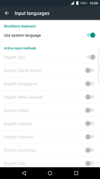This screenshot has height=179, width=100.
Task: Enable the English (India) switch
Action: coord(90,110)
